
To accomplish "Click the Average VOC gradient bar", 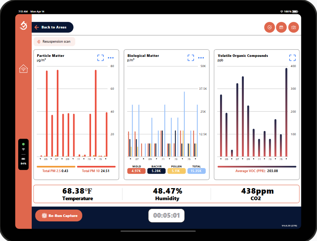I will point(257,167).
